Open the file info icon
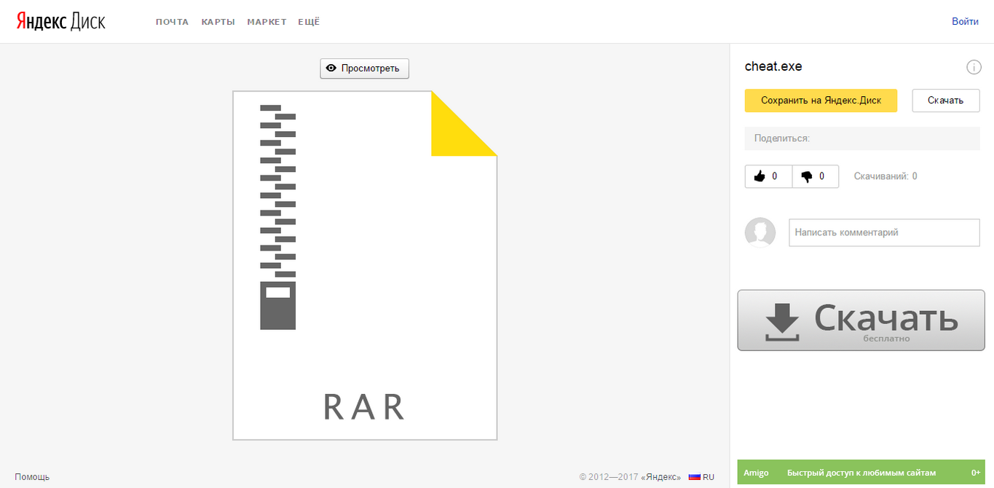 click(x=974, y=68)
